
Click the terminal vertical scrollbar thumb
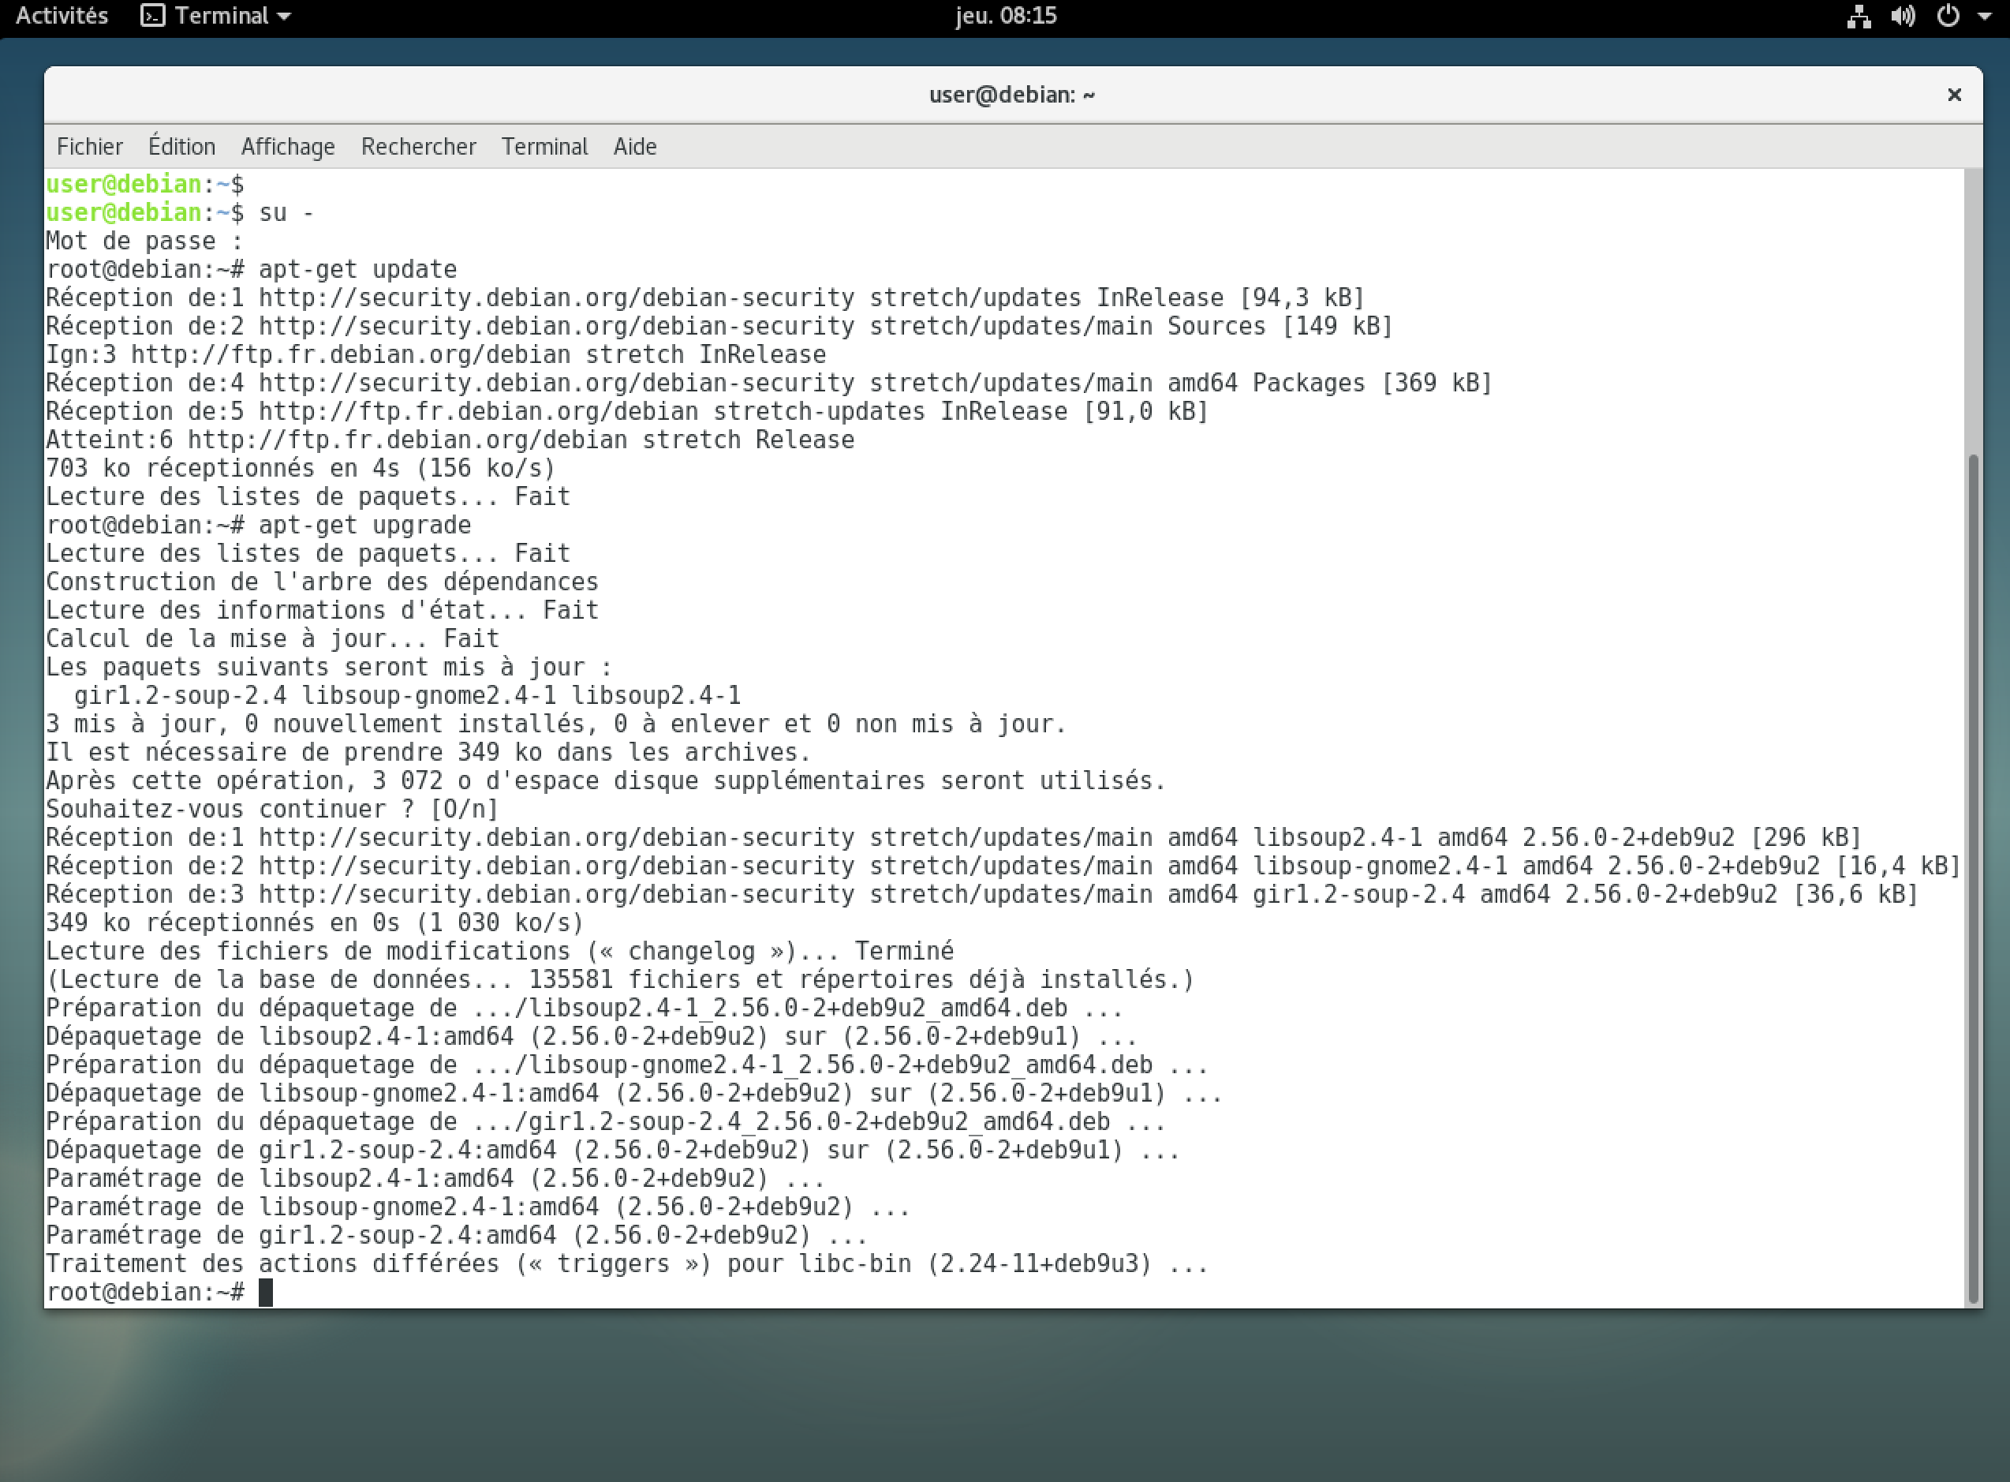(1972, 879)
